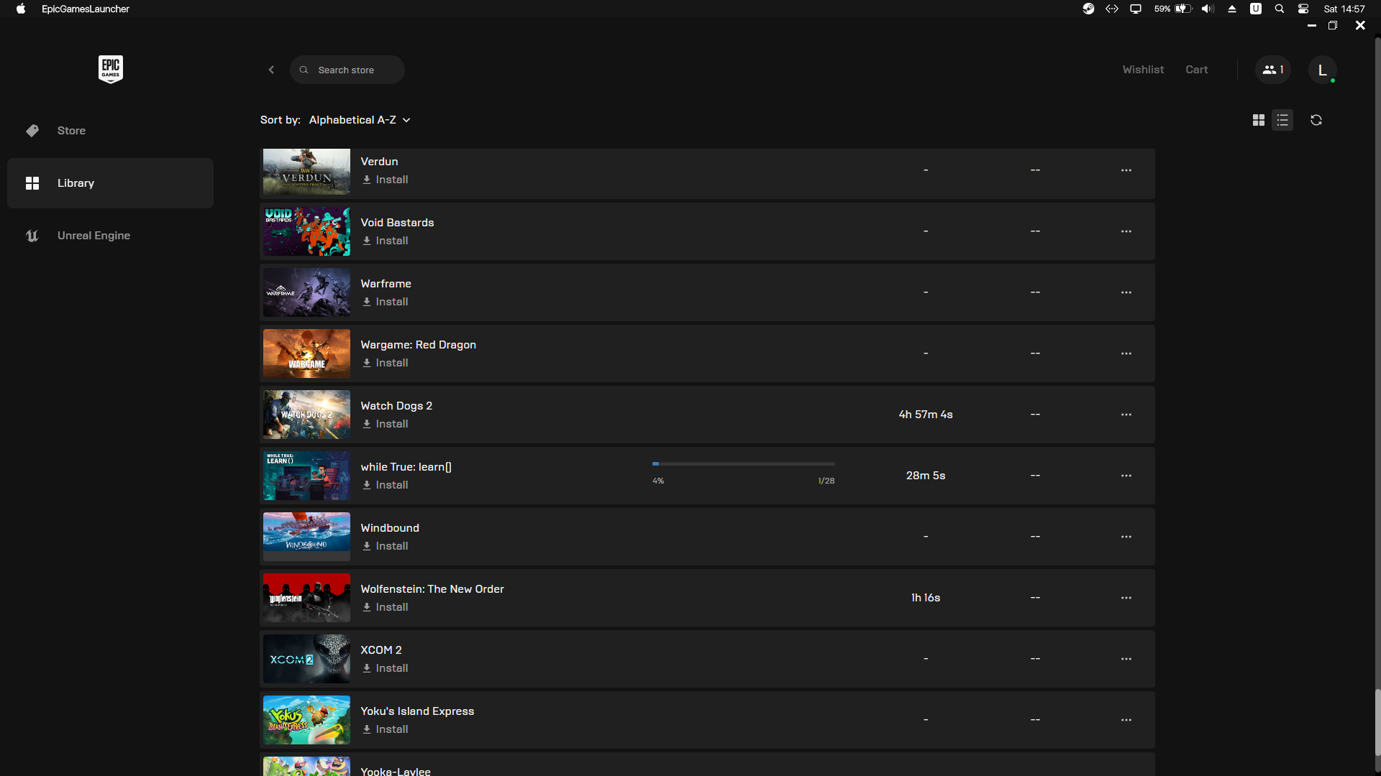The image size is (1381, 776).
Task: Install Warframe
Action: [x=386, y=302]
